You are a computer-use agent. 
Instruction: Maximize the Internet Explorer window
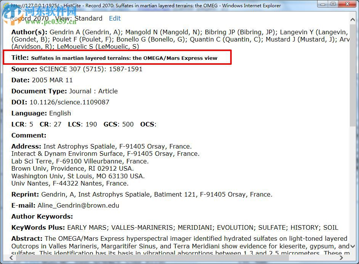tap(333, 4)
